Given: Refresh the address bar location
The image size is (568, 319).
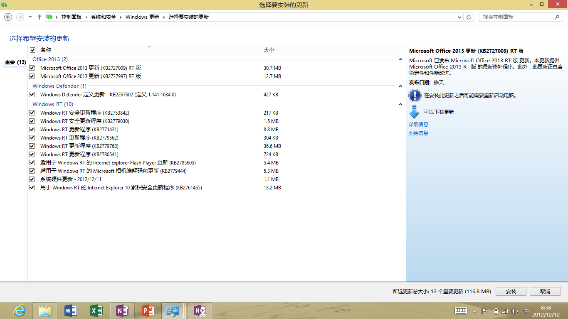Looking at the screenshot, I should pyautogui.click(x=469, y=17).
